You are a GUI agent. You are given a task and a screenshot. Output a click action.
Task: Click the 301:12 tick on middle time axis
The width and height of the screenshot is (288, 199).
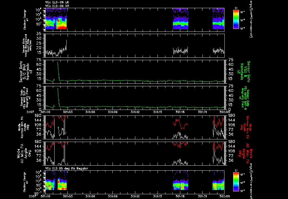135,112
